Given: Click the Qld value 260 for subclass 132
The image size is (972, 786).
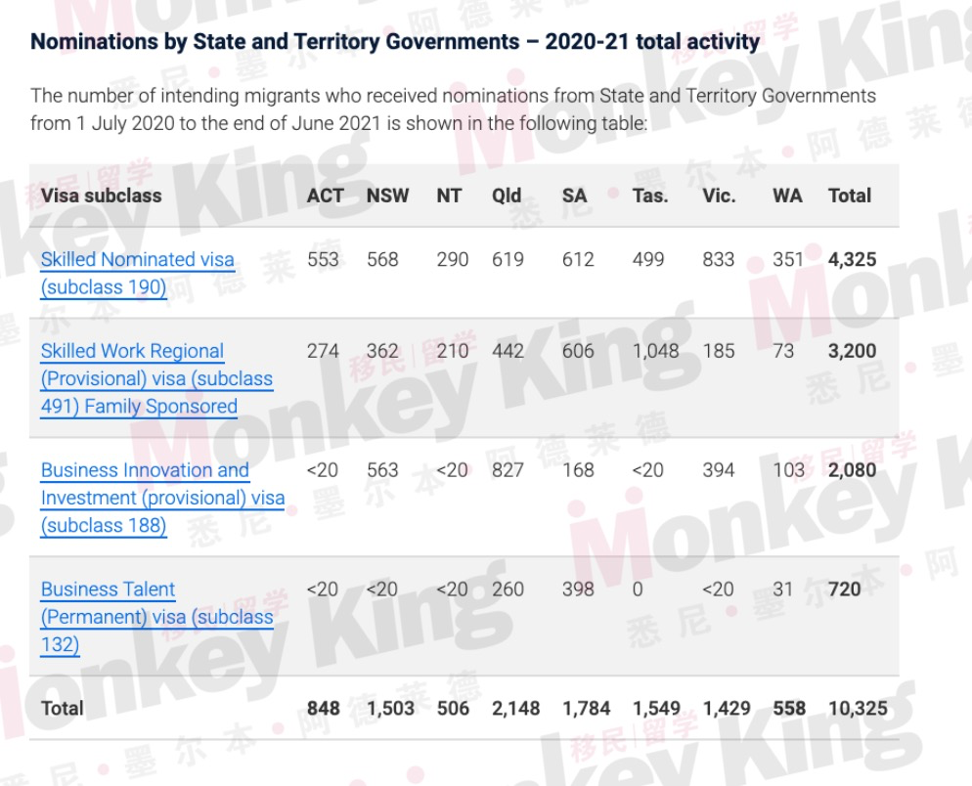Looking at the screenshot, I should click(x=508, y=589).
